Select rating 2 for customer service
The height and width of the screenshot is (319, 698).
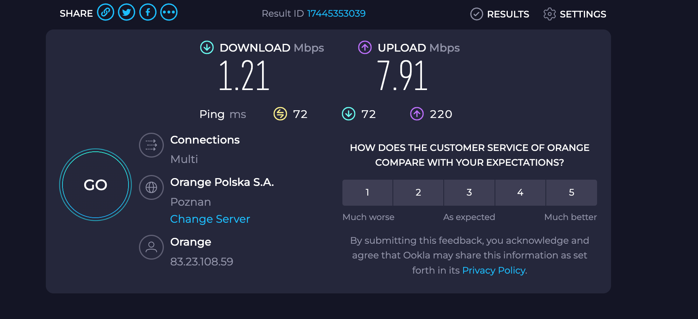pyautogui.click(x=418, y=192)
